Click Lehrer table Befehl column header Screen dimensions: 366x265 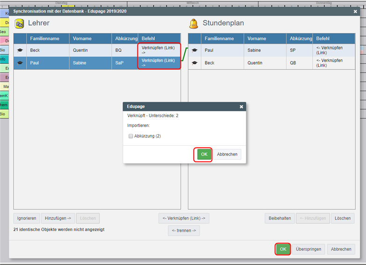(159, 38)
